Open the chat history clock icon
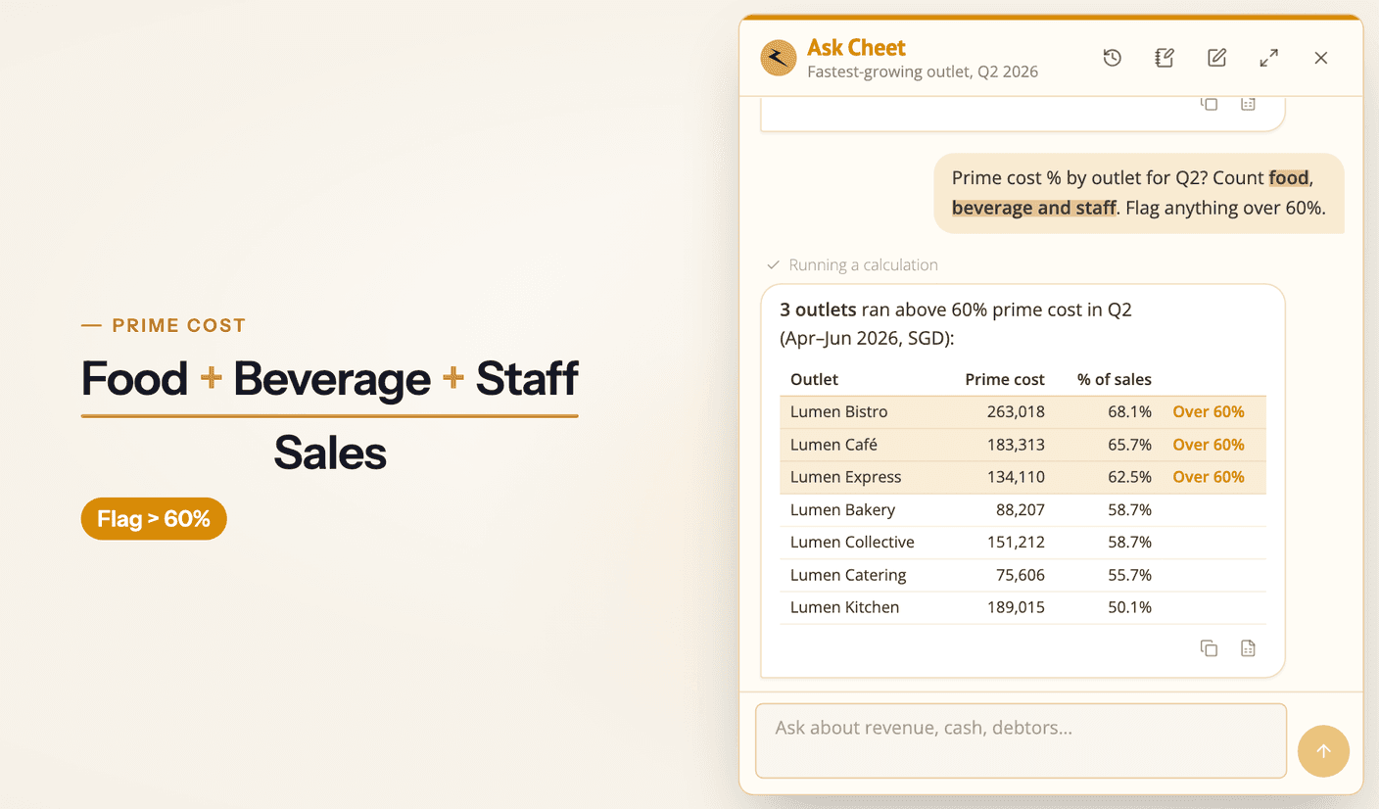Viewport: 1379px width, 809px height. [1112, 58]
